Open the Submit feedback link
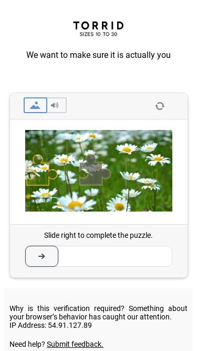Viewport: 197px width, 351px height. coord(75,344)
